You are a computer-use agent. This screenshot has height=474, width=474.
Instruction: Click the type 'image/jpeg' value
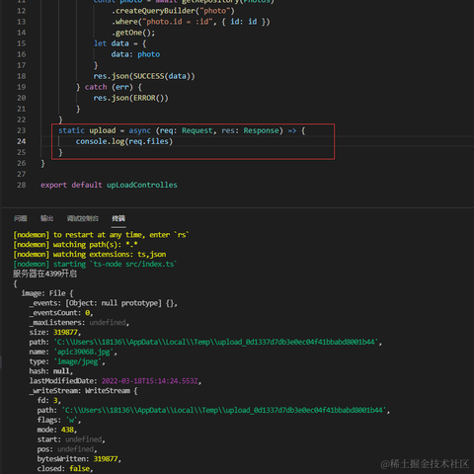(79, 361)
